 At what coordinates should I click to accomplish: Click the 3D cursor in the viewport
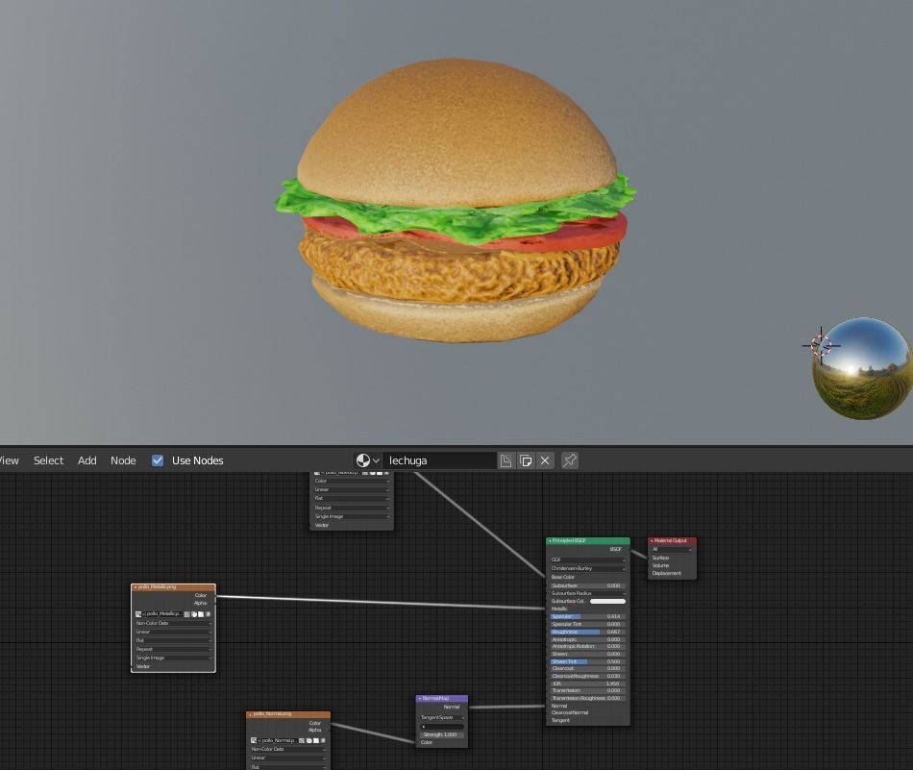pyautogui.click(x=821, y=345)
